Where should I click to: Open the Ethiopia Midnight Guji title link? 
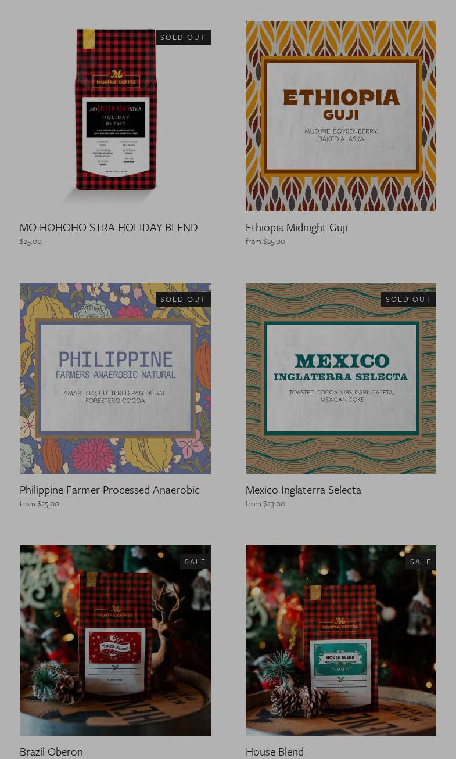pyautogui.click(x=296, y=227)
